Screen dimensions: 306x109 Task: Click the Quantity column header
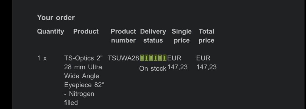point(50,32)
